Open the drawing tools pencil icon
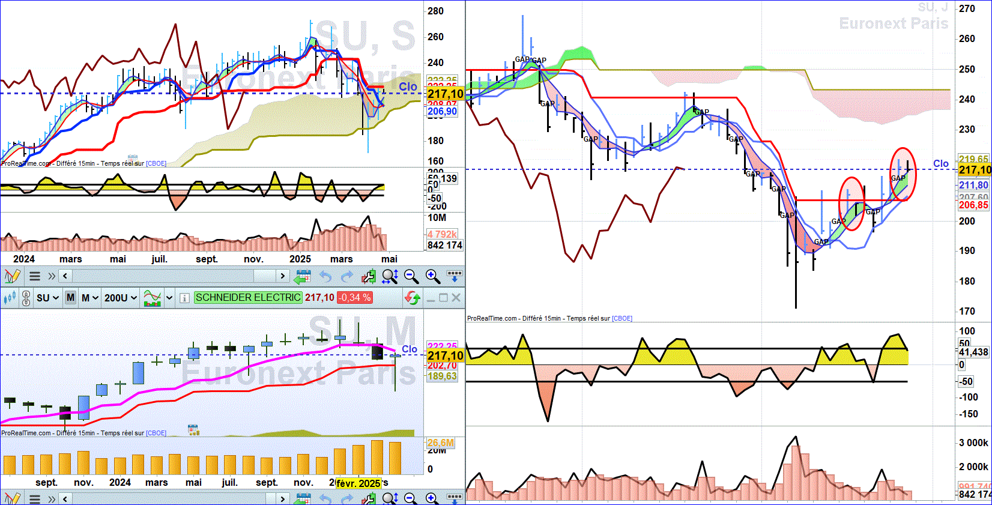This screenshot has height=505, width=992. tap(12, 276)
